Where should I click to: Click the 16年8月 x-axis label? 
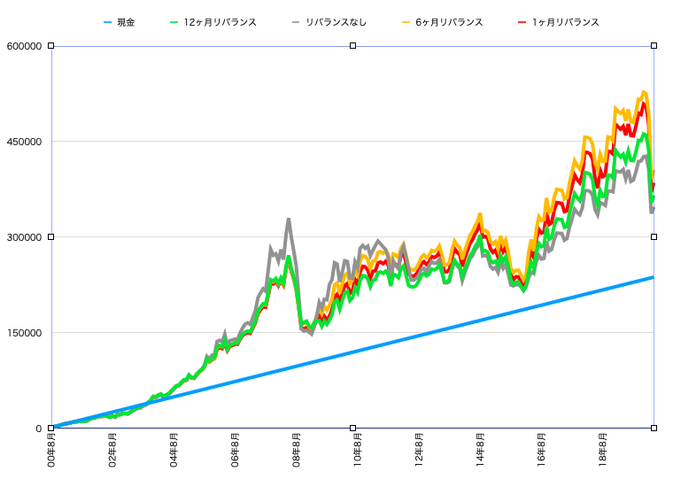click(x=542, y=451)
